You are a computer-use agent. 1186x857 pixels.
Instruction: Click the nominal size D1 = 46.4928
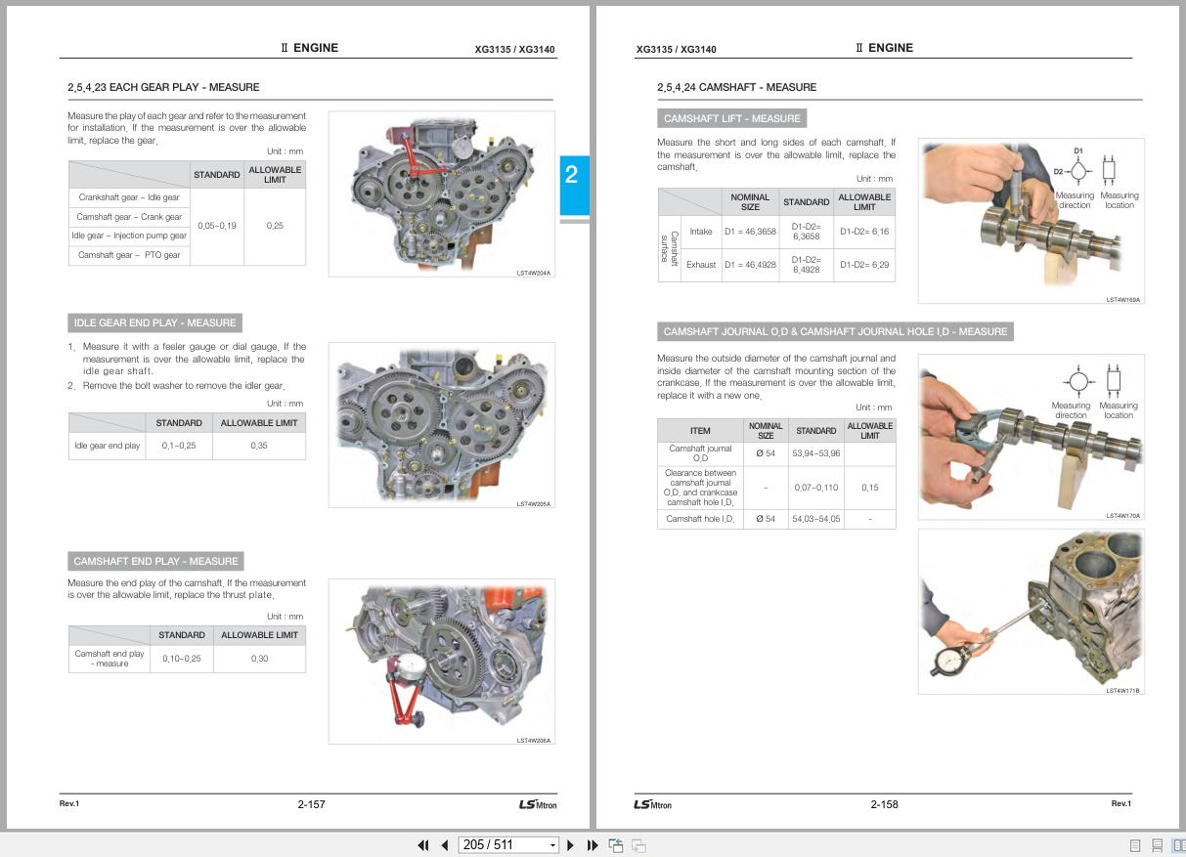(x=750, y=265)
